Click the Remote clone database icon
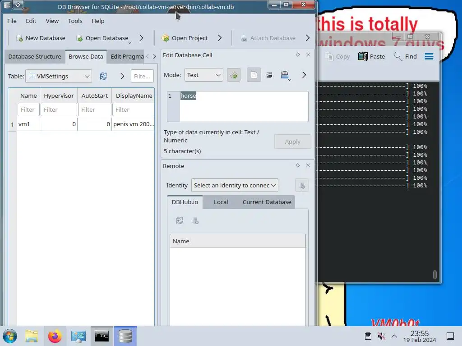The image size is (462, 346). pyautogui.click(x=195, y=220)
